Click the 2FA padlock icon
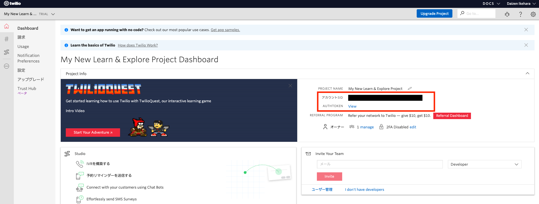 point(381,127)
